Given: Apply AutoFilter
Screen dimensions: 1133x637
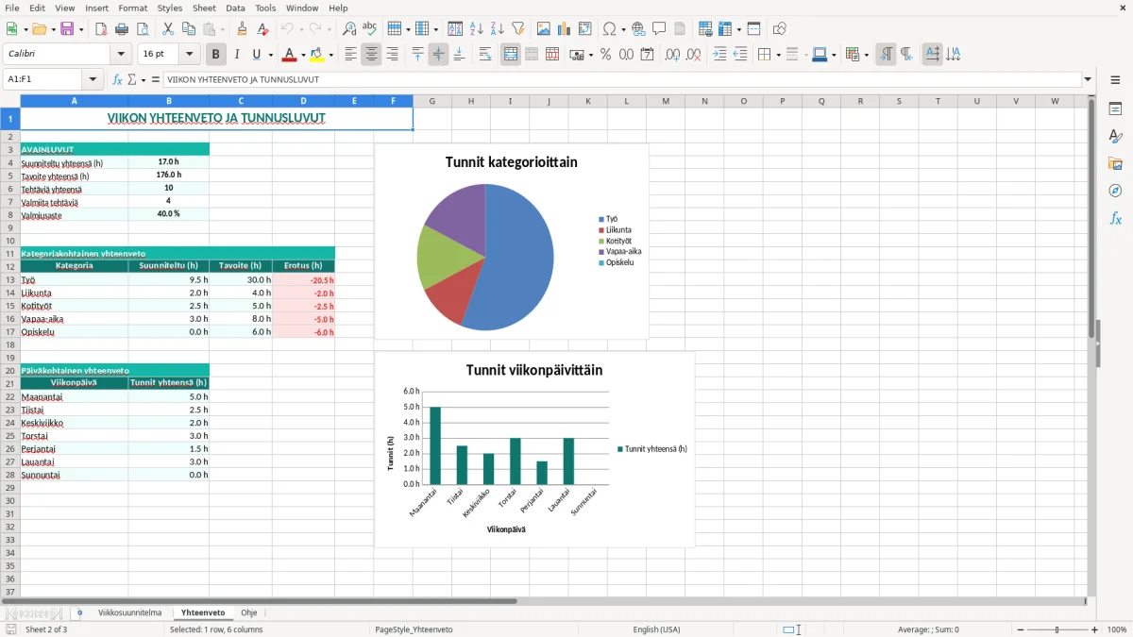Looking at the screenshot, I should click(x=518, y=29).
